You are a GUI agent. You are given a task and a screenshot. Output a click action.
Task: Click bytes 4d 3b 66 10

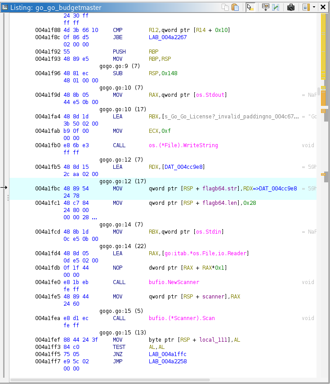[x=81, y=30]
